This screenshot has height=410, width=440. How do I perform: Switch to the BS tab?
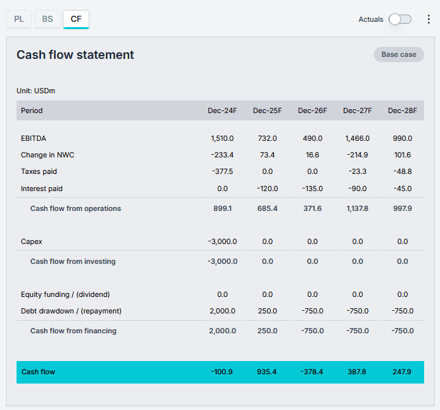pyautogui.click(x=48, y=19)
